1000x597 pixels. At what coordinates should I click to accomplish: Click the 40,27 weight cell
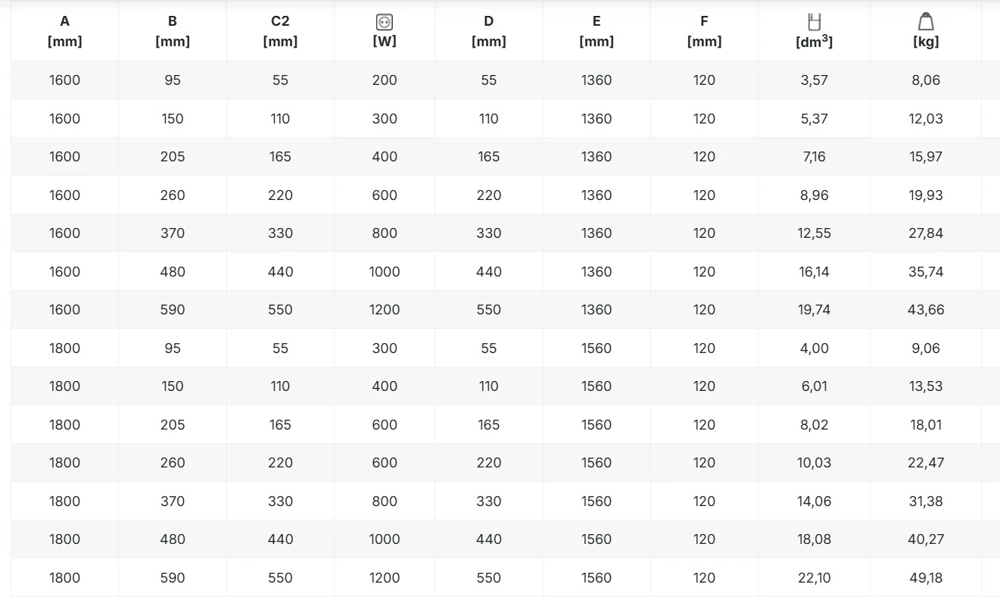pos(926,539)
